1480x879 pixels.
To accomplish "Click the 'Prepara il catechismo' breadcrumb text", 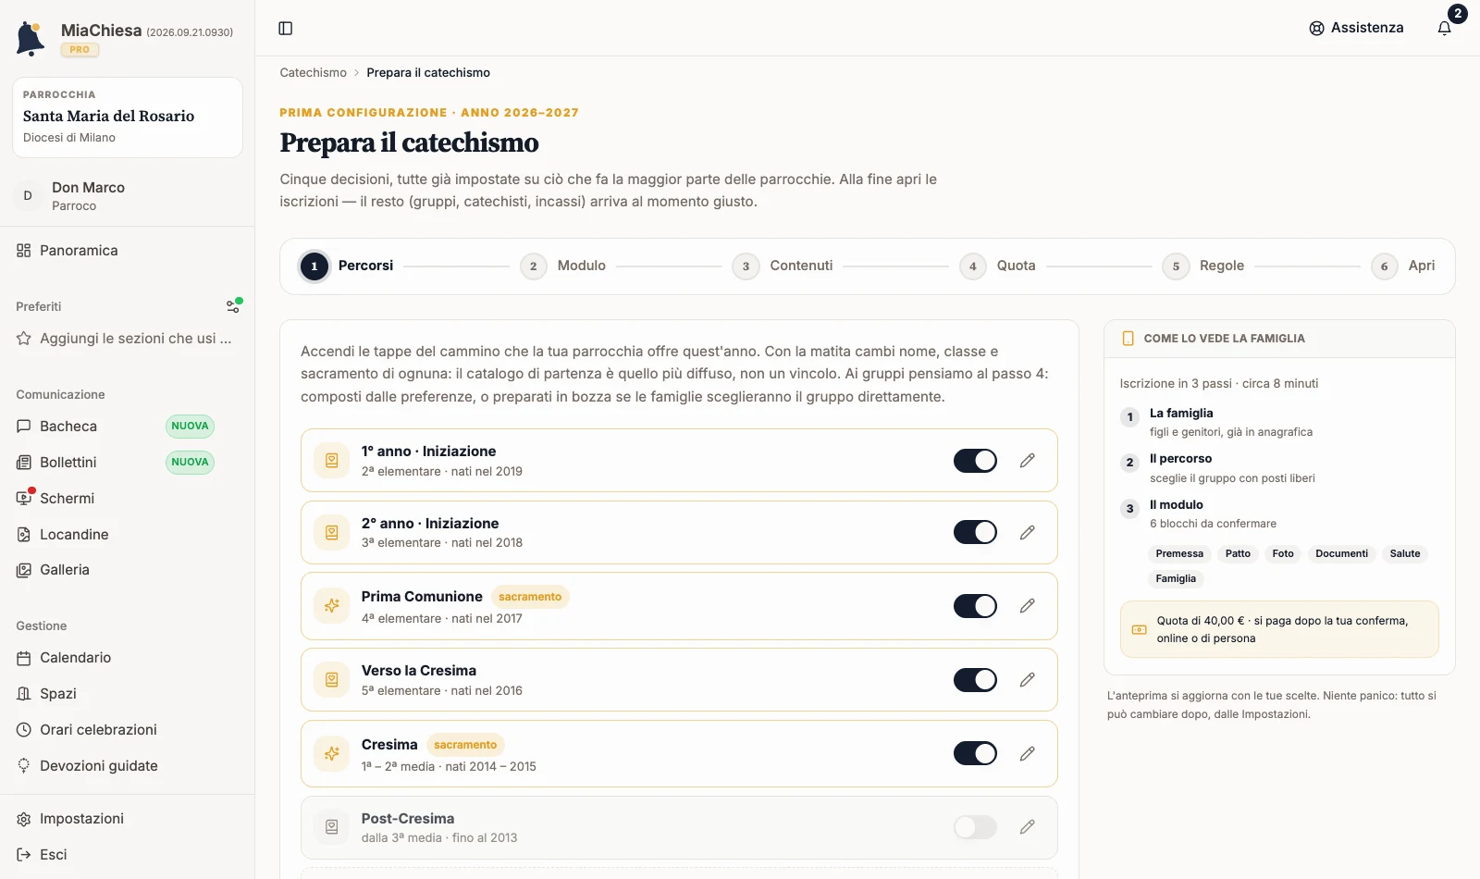I will (x=428, y=73).
